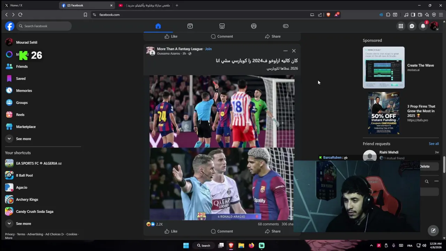446x251 pixels.
Task: Open Saved in the left sidebar
Action: [x=21, y=78]
